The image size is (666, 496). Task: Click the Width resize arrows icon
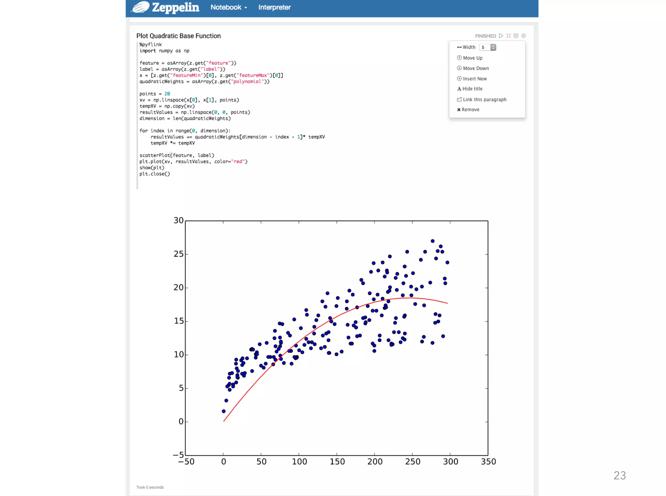[459, 48]
